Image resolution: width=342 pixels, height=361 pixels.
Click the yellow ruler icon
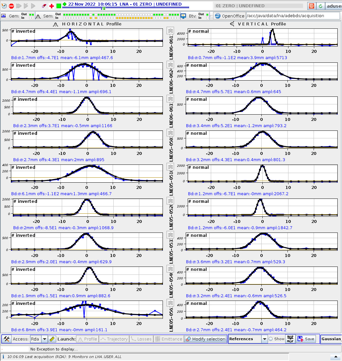tap(52, 339)
